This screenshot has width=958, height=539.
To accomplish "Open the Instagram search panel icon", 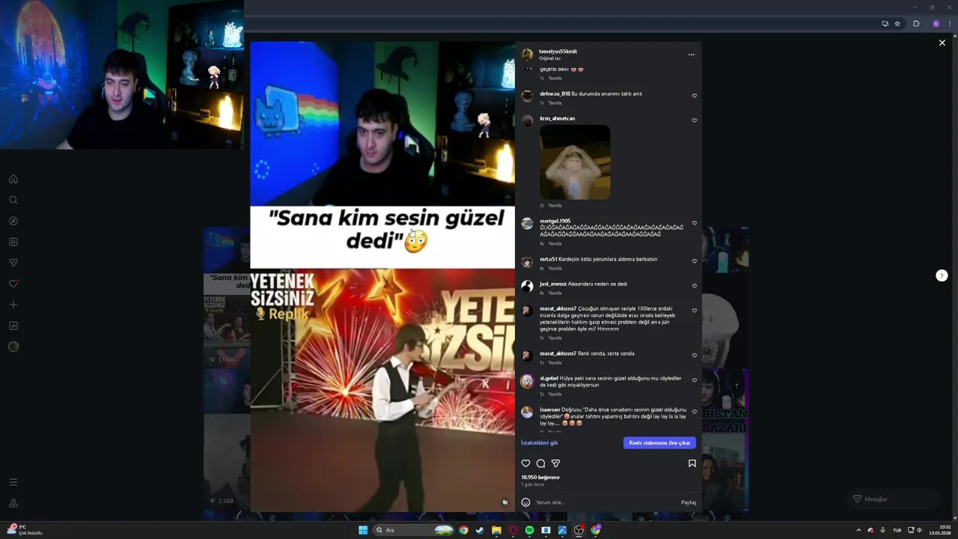I will [13, 200].
